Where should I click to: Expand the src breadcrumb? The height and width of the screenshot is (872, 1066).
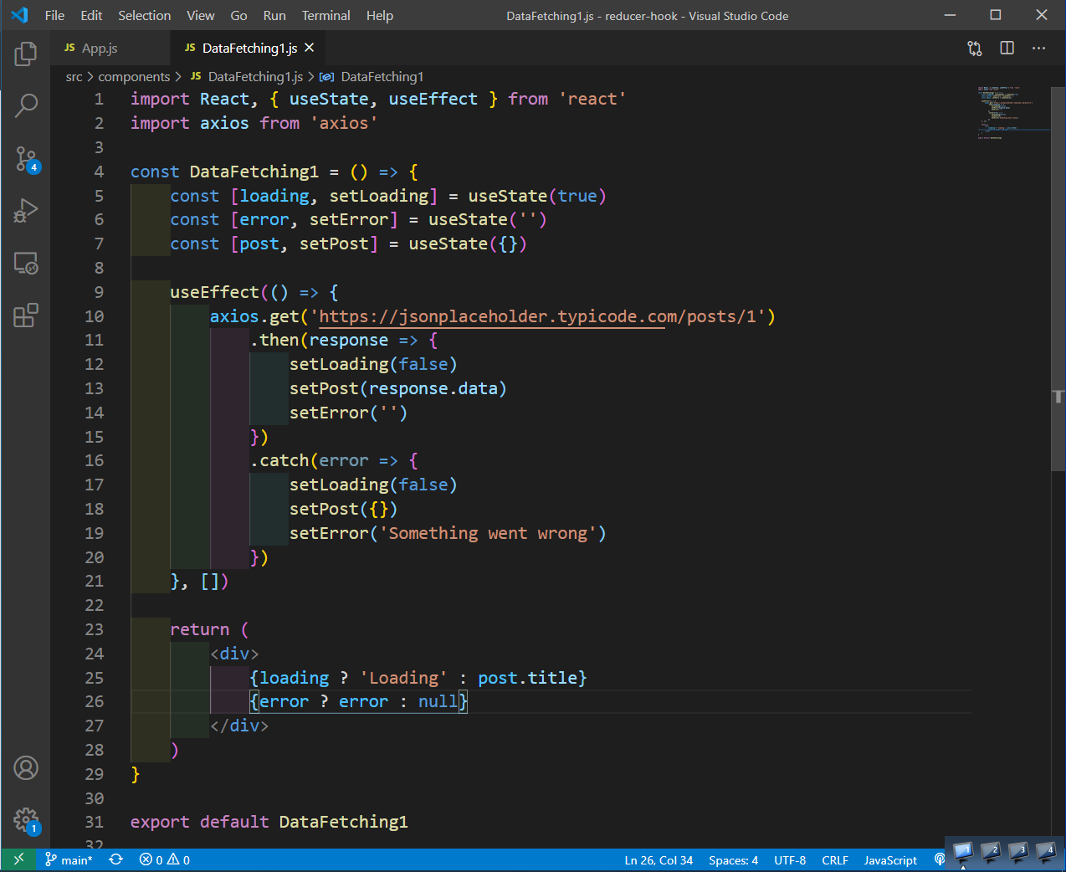tap(74, 77)
